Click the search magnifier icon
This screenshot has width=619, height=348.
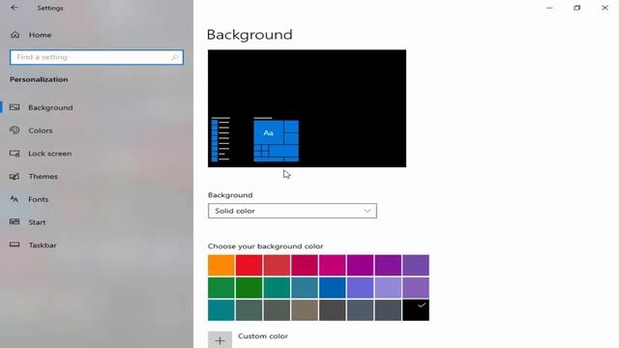[174, 57]
